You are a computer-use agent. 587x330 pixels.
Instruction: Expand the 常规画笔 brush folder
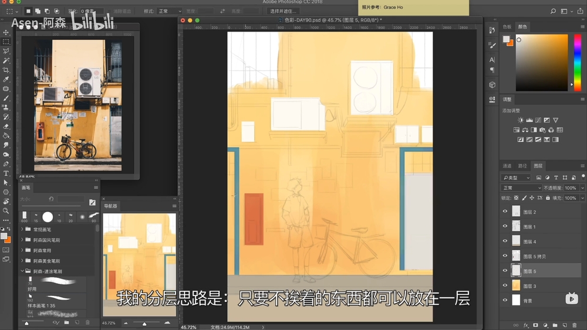22,230
